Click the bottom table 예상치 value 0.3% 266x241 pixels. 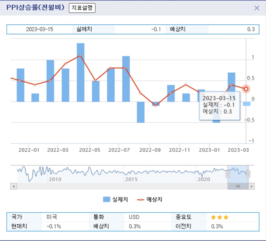point(135,226)
